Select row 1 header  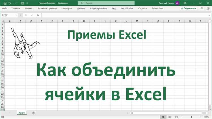click(x=3, y=25)
